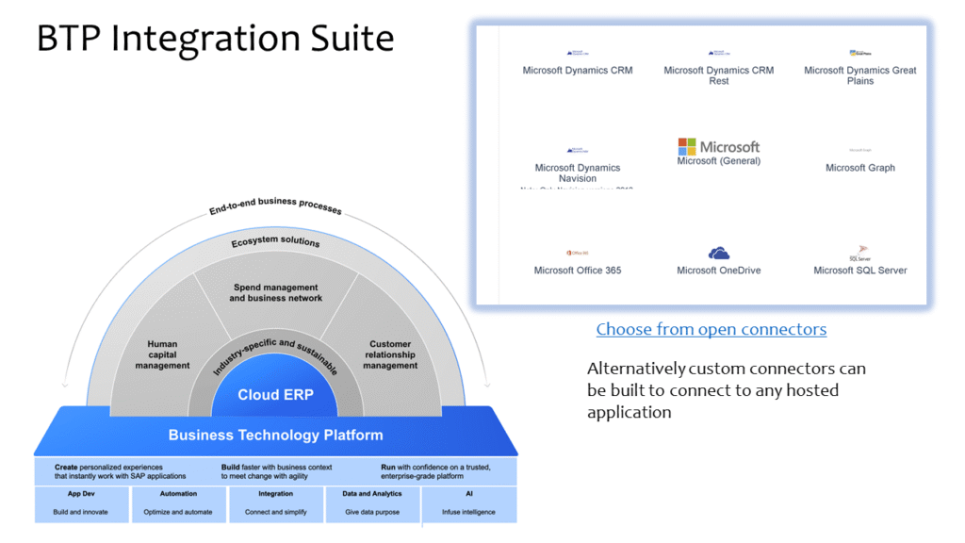Click the Human capital management segment
This screenshot has height=543, width=965.
[x=162, y=354]
